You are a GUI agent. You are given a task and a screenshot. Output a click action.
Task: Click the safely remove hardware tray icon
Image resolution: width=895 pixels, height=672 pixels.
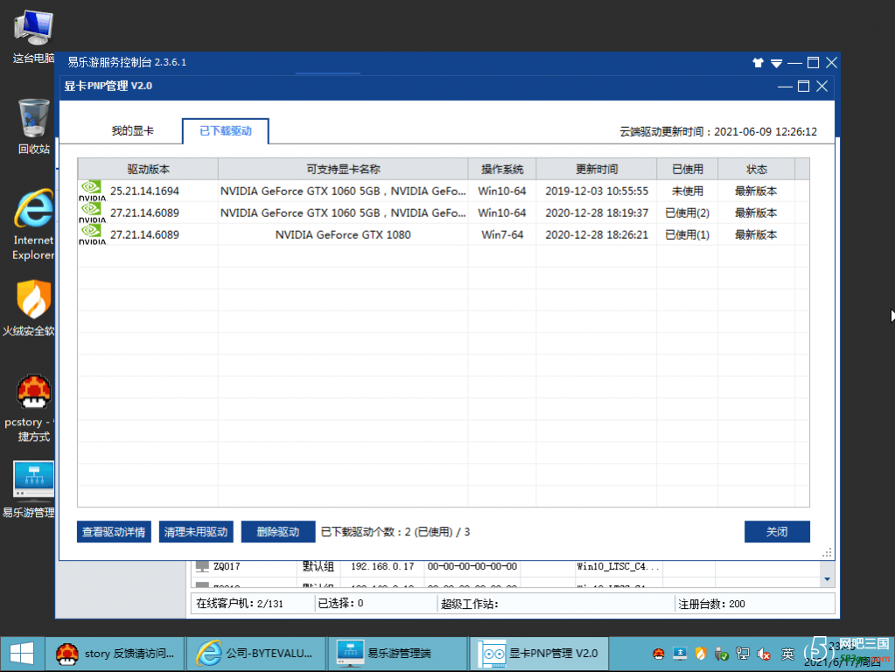pyautogui.click(x=722, y=654)
